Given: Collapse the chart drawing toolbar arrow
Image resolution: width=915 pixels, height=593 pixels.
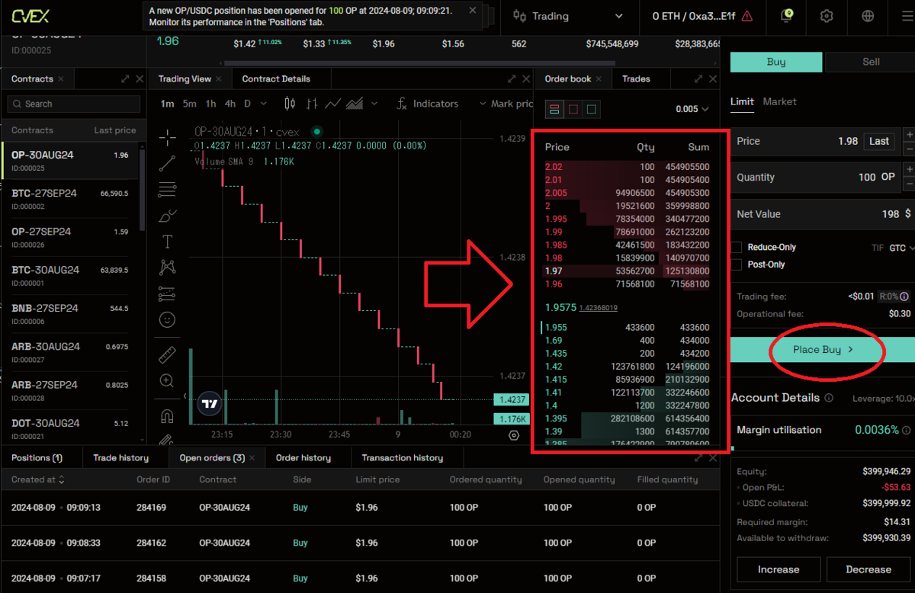Looking at the screenshot, I should (185, 396).
